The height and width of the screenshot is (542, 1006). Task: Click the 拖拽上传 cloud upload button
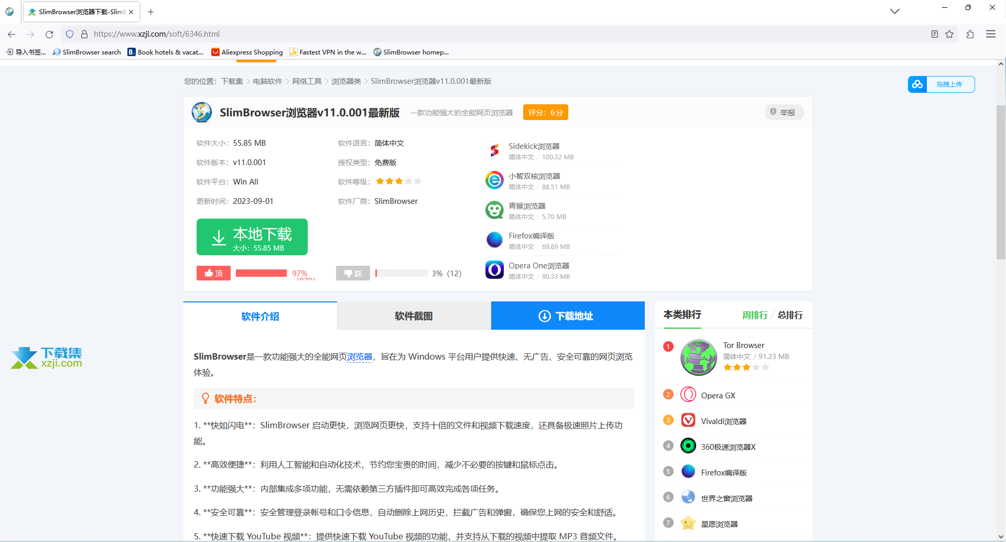click(x=941, y=84)
